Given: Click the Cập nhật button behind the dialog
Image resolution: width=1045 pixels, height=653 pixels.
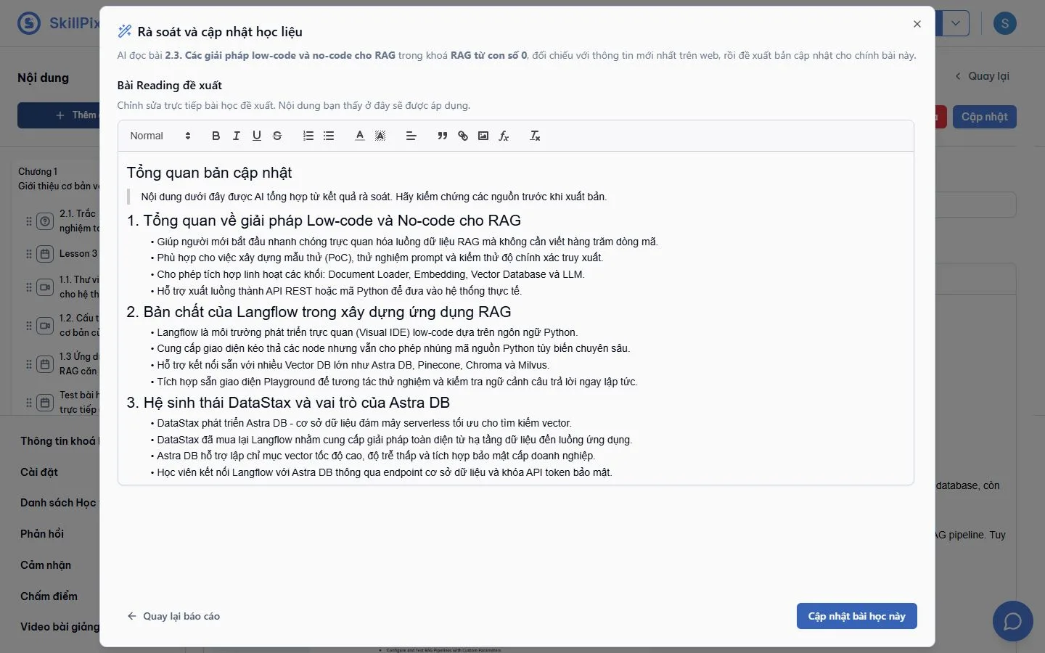Looking at the screenshot, I should coord(985,117).
